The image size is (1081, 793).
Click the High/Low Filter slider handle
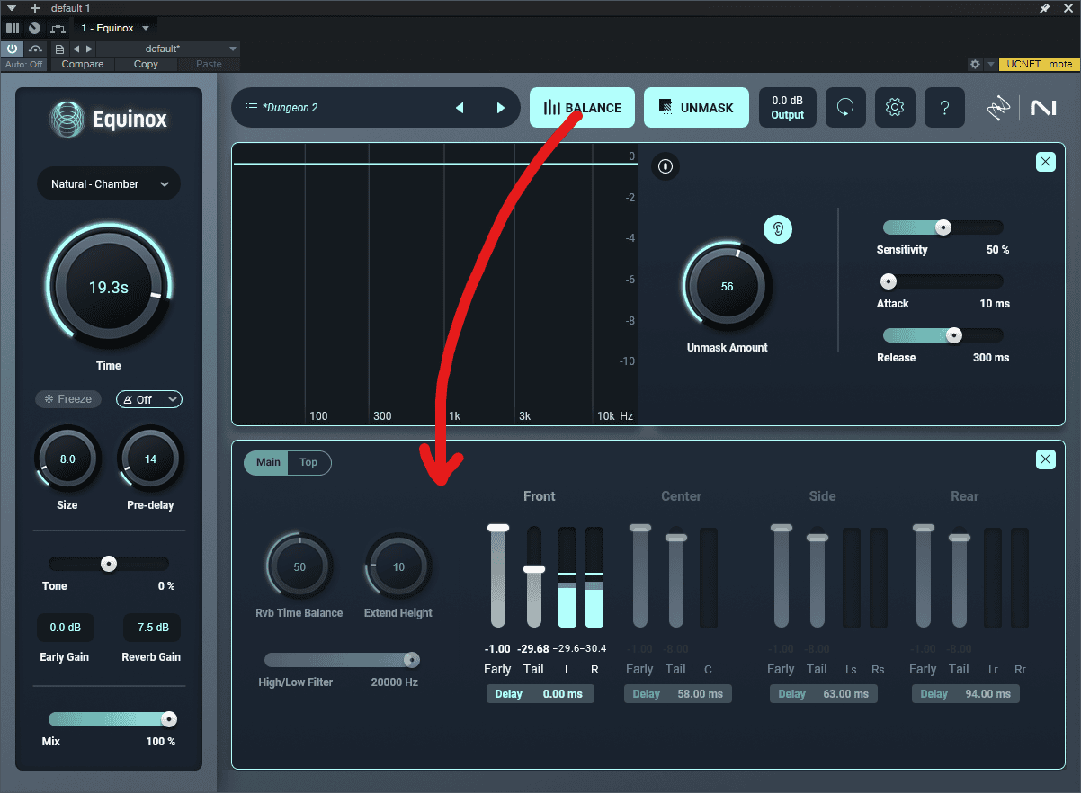click(x=412, y=660)
